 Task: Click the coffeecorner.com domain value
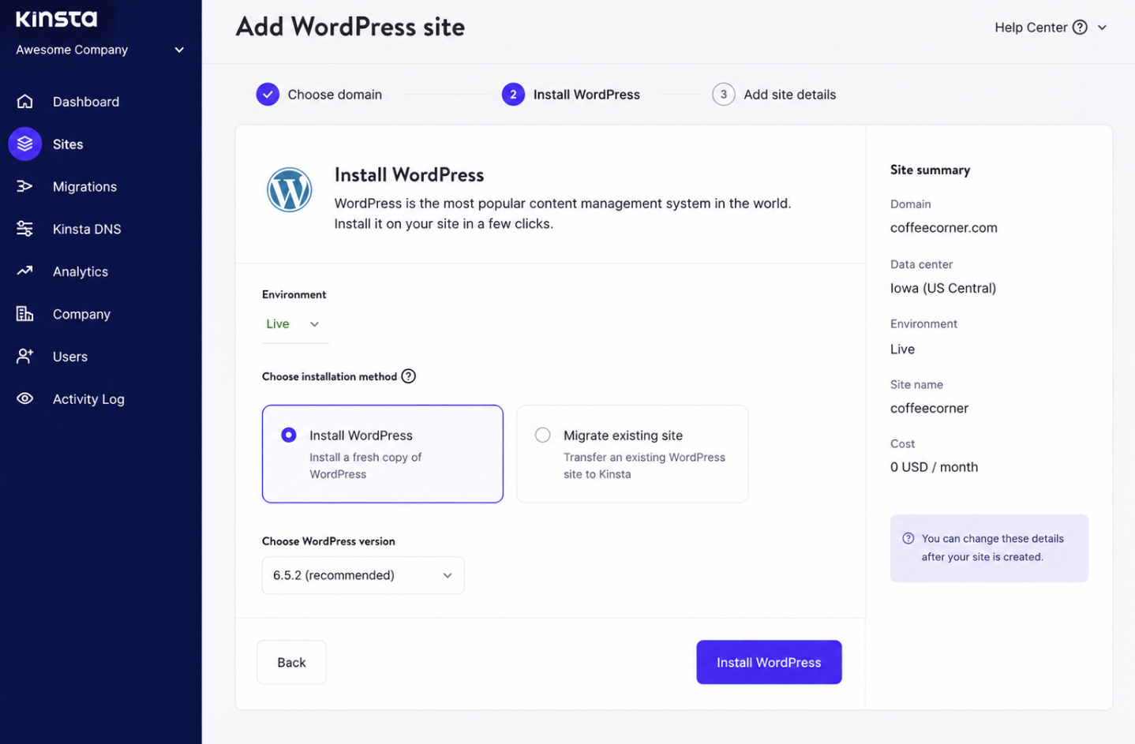coord(944,228)
